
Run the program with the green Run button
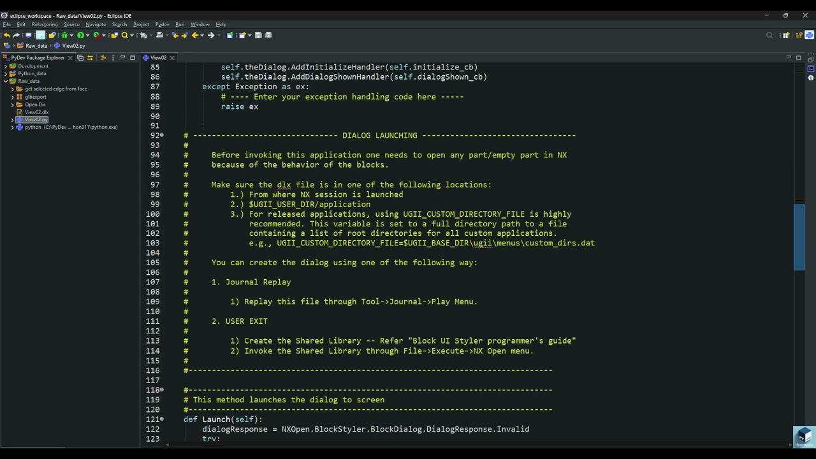(80, 35)
